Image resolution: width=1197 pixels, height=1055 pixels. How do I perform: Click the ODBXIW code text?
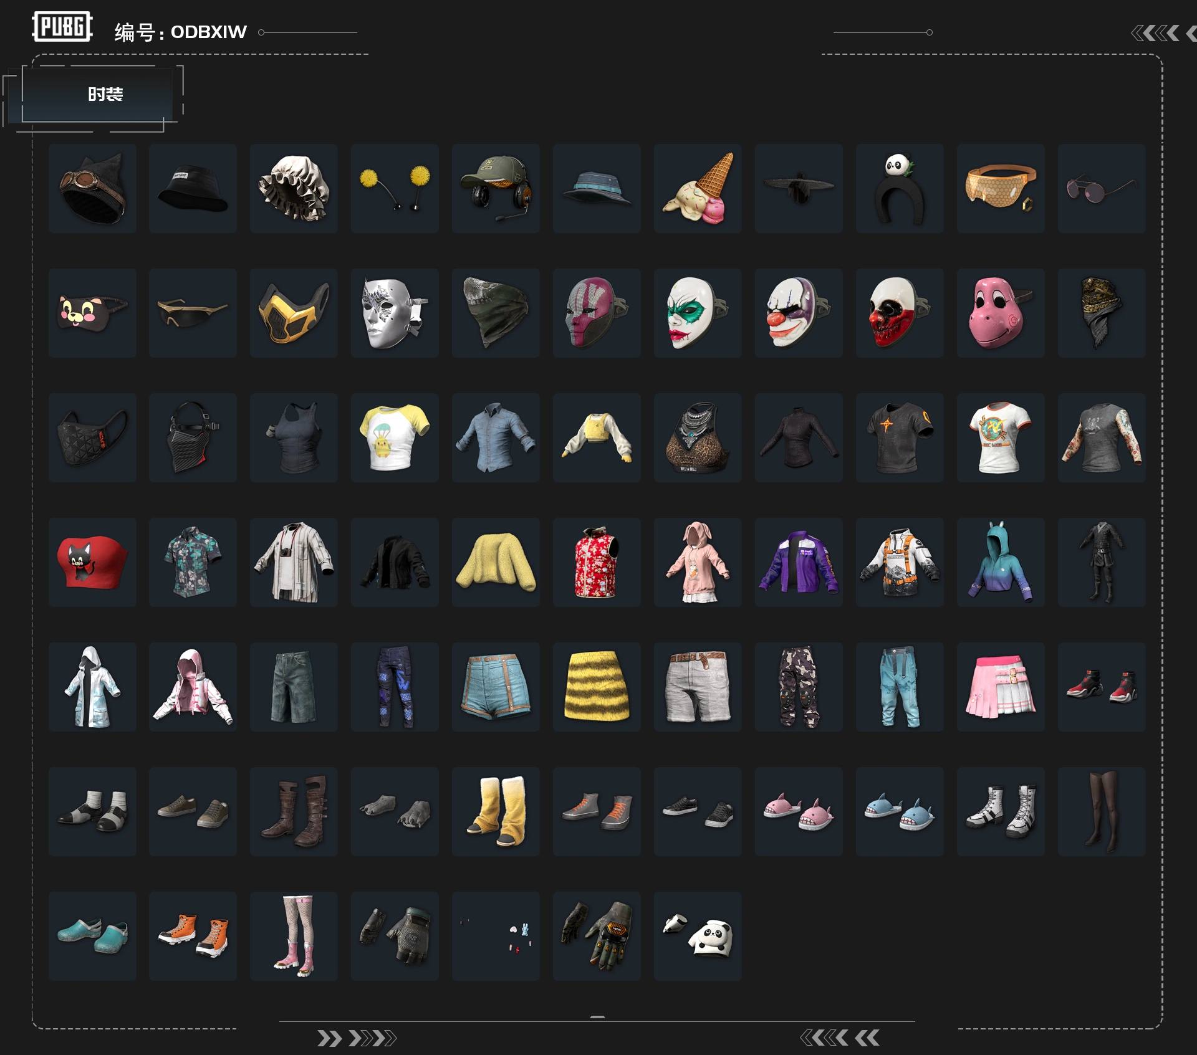pos(209,32)
